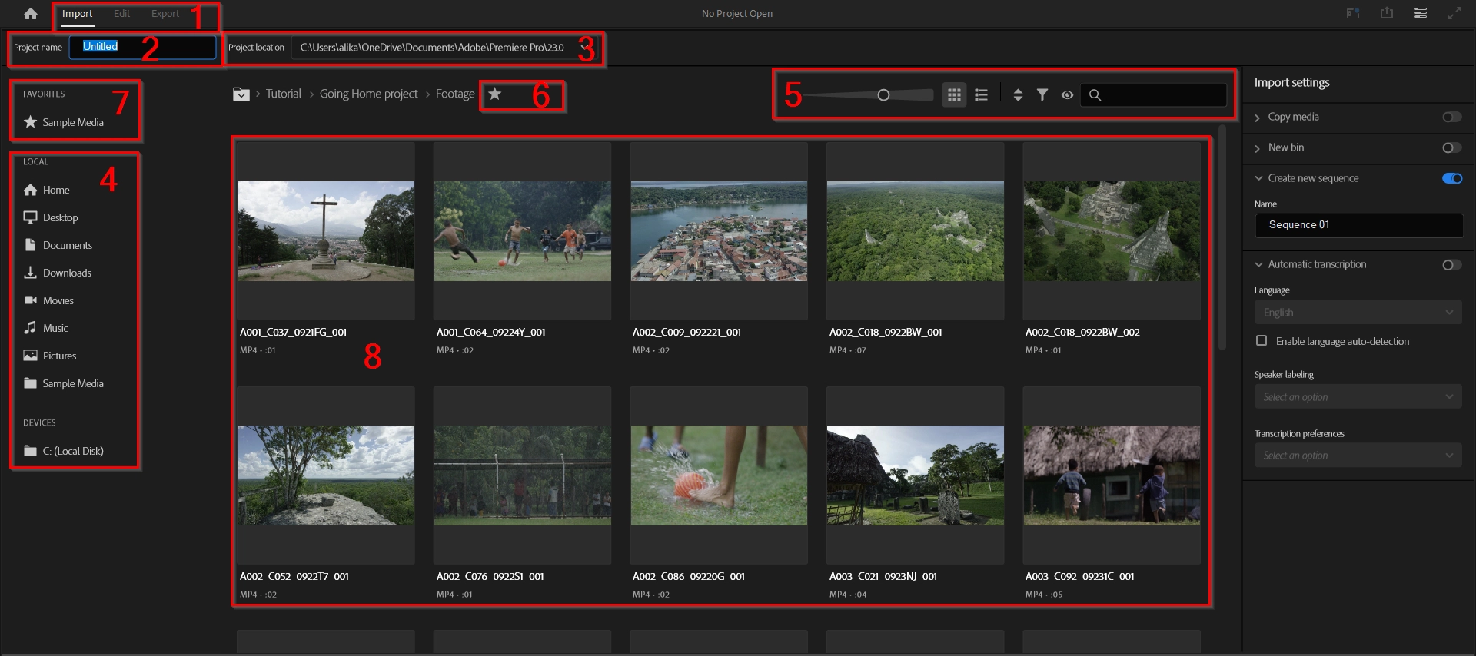Select clip A002_C086_09220G_001 thumbnail

[719, 475]
